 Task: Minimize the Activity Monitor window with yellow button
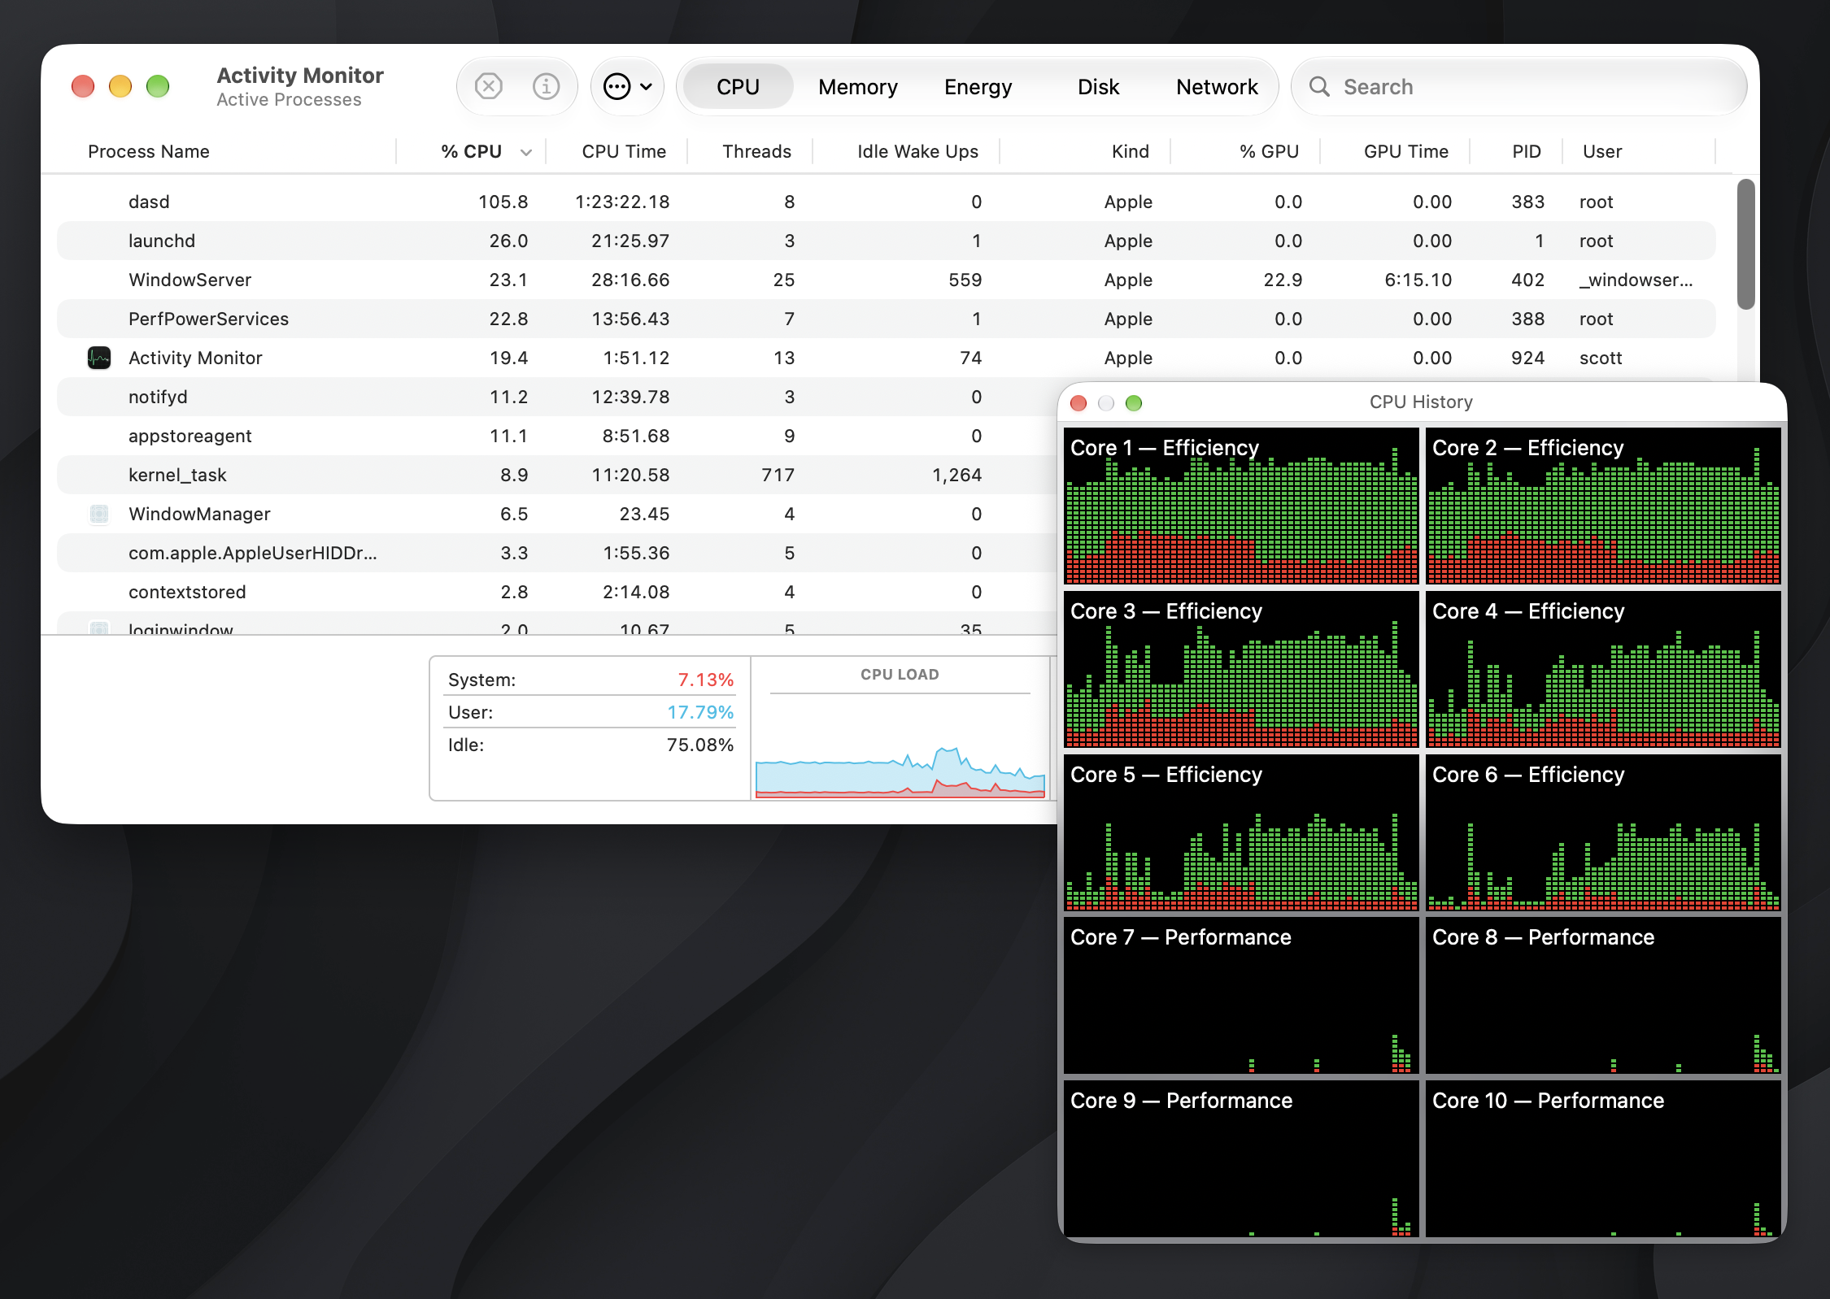pyautogui.click(x=120, y=86)
